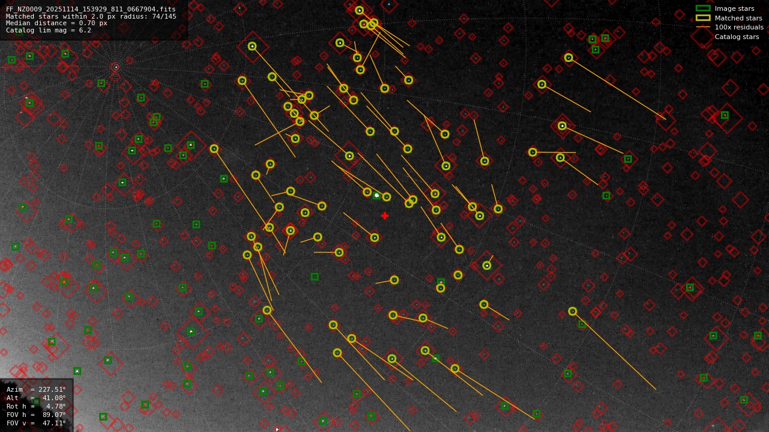Click the 'Catalog lim mag = 6.2' text

[49, 30]
